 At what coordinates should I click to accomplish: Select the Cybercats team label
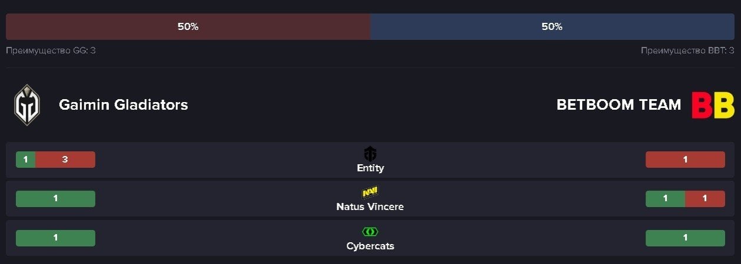point(370,246)
